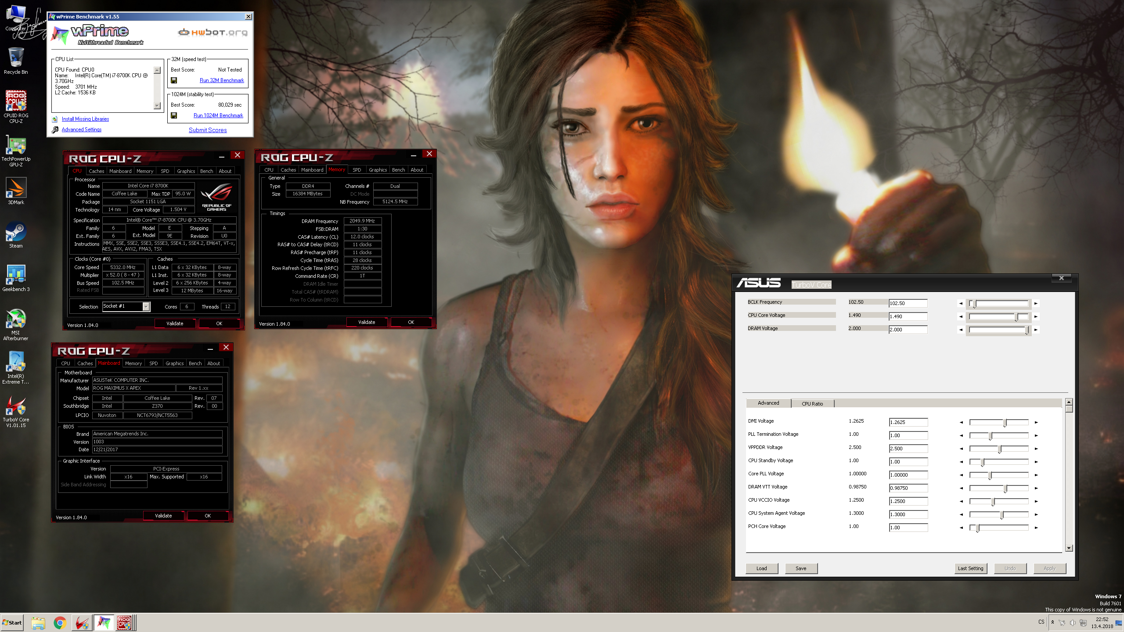Click the DRAM Voltage value input field
Viewport: 1124px width, 632px height.
pyautogui.click(x=908, y=330)
